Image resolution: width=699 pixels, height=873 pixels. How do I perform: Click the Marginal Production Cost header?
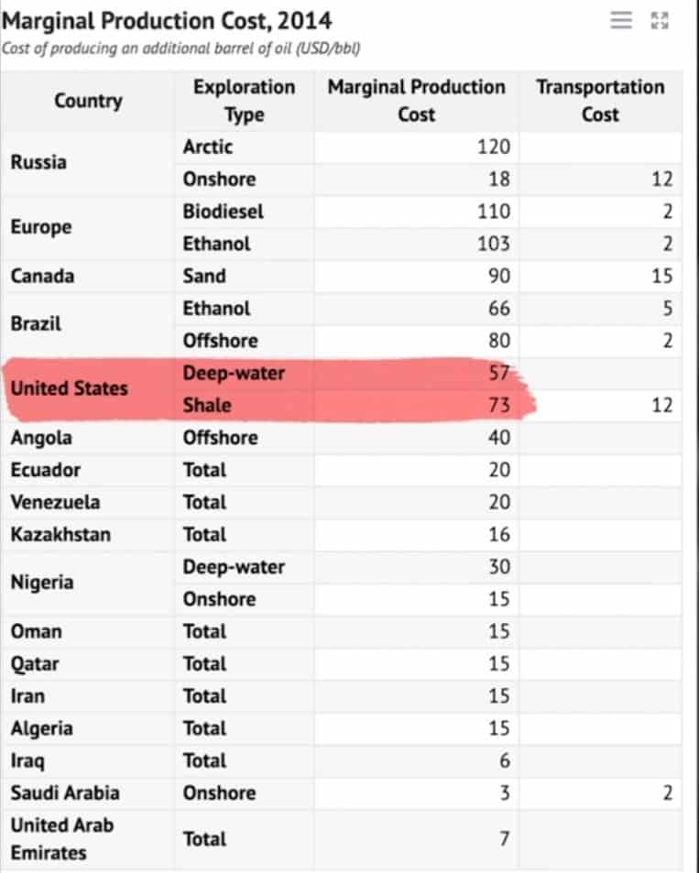click(x=417, y=101)
